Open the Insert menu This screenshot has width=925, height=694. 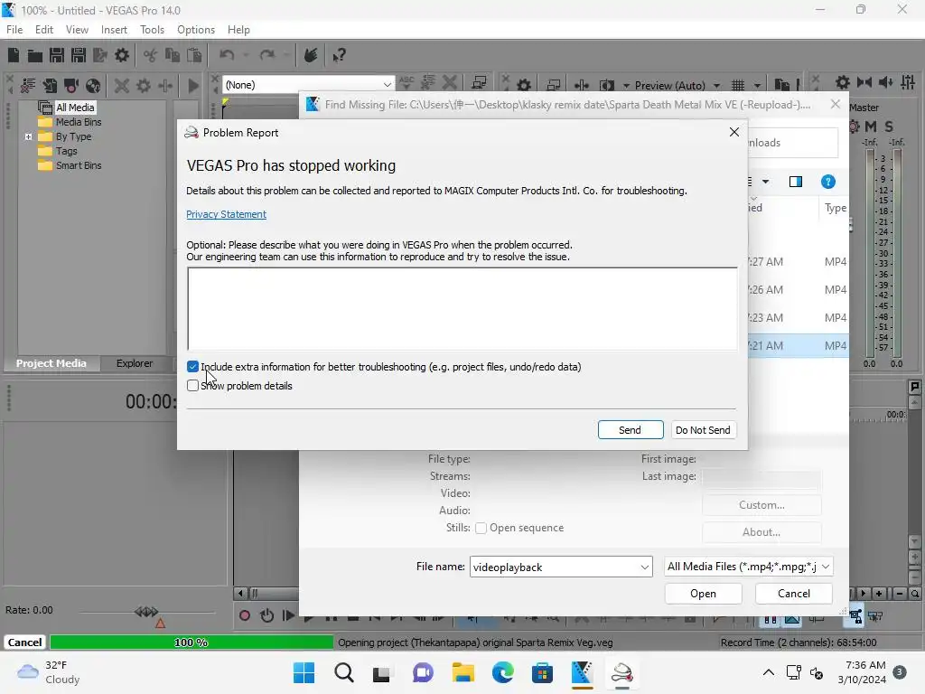tap(114, 30)
